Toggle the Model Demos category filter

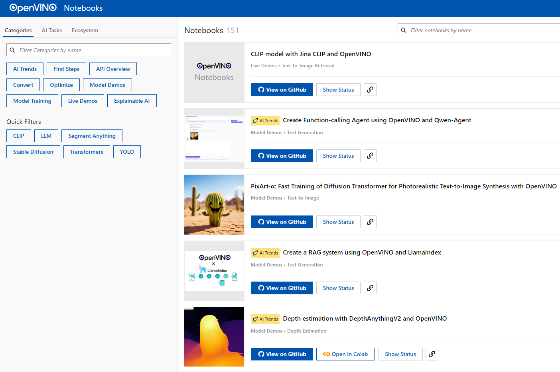107,85
